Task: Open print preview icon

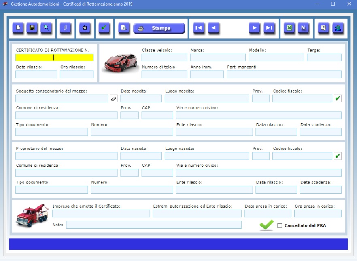Action: (x=124, y=28)
